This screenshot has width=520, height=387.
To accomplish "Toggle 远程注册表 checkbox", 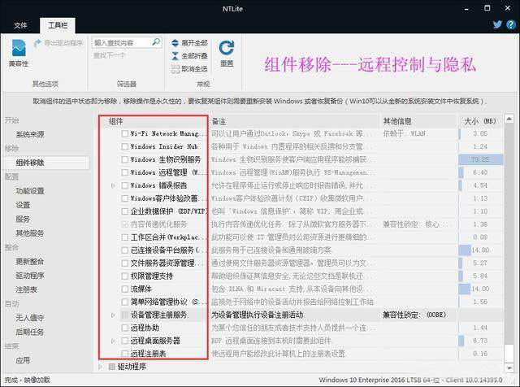I will tap(124, 354).
